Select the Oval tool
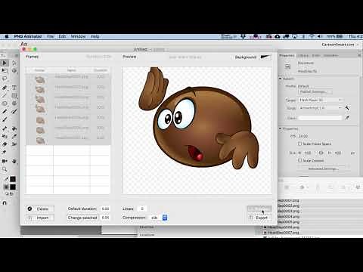This screenshot has height=272, width=363. (x=5, y=104)
